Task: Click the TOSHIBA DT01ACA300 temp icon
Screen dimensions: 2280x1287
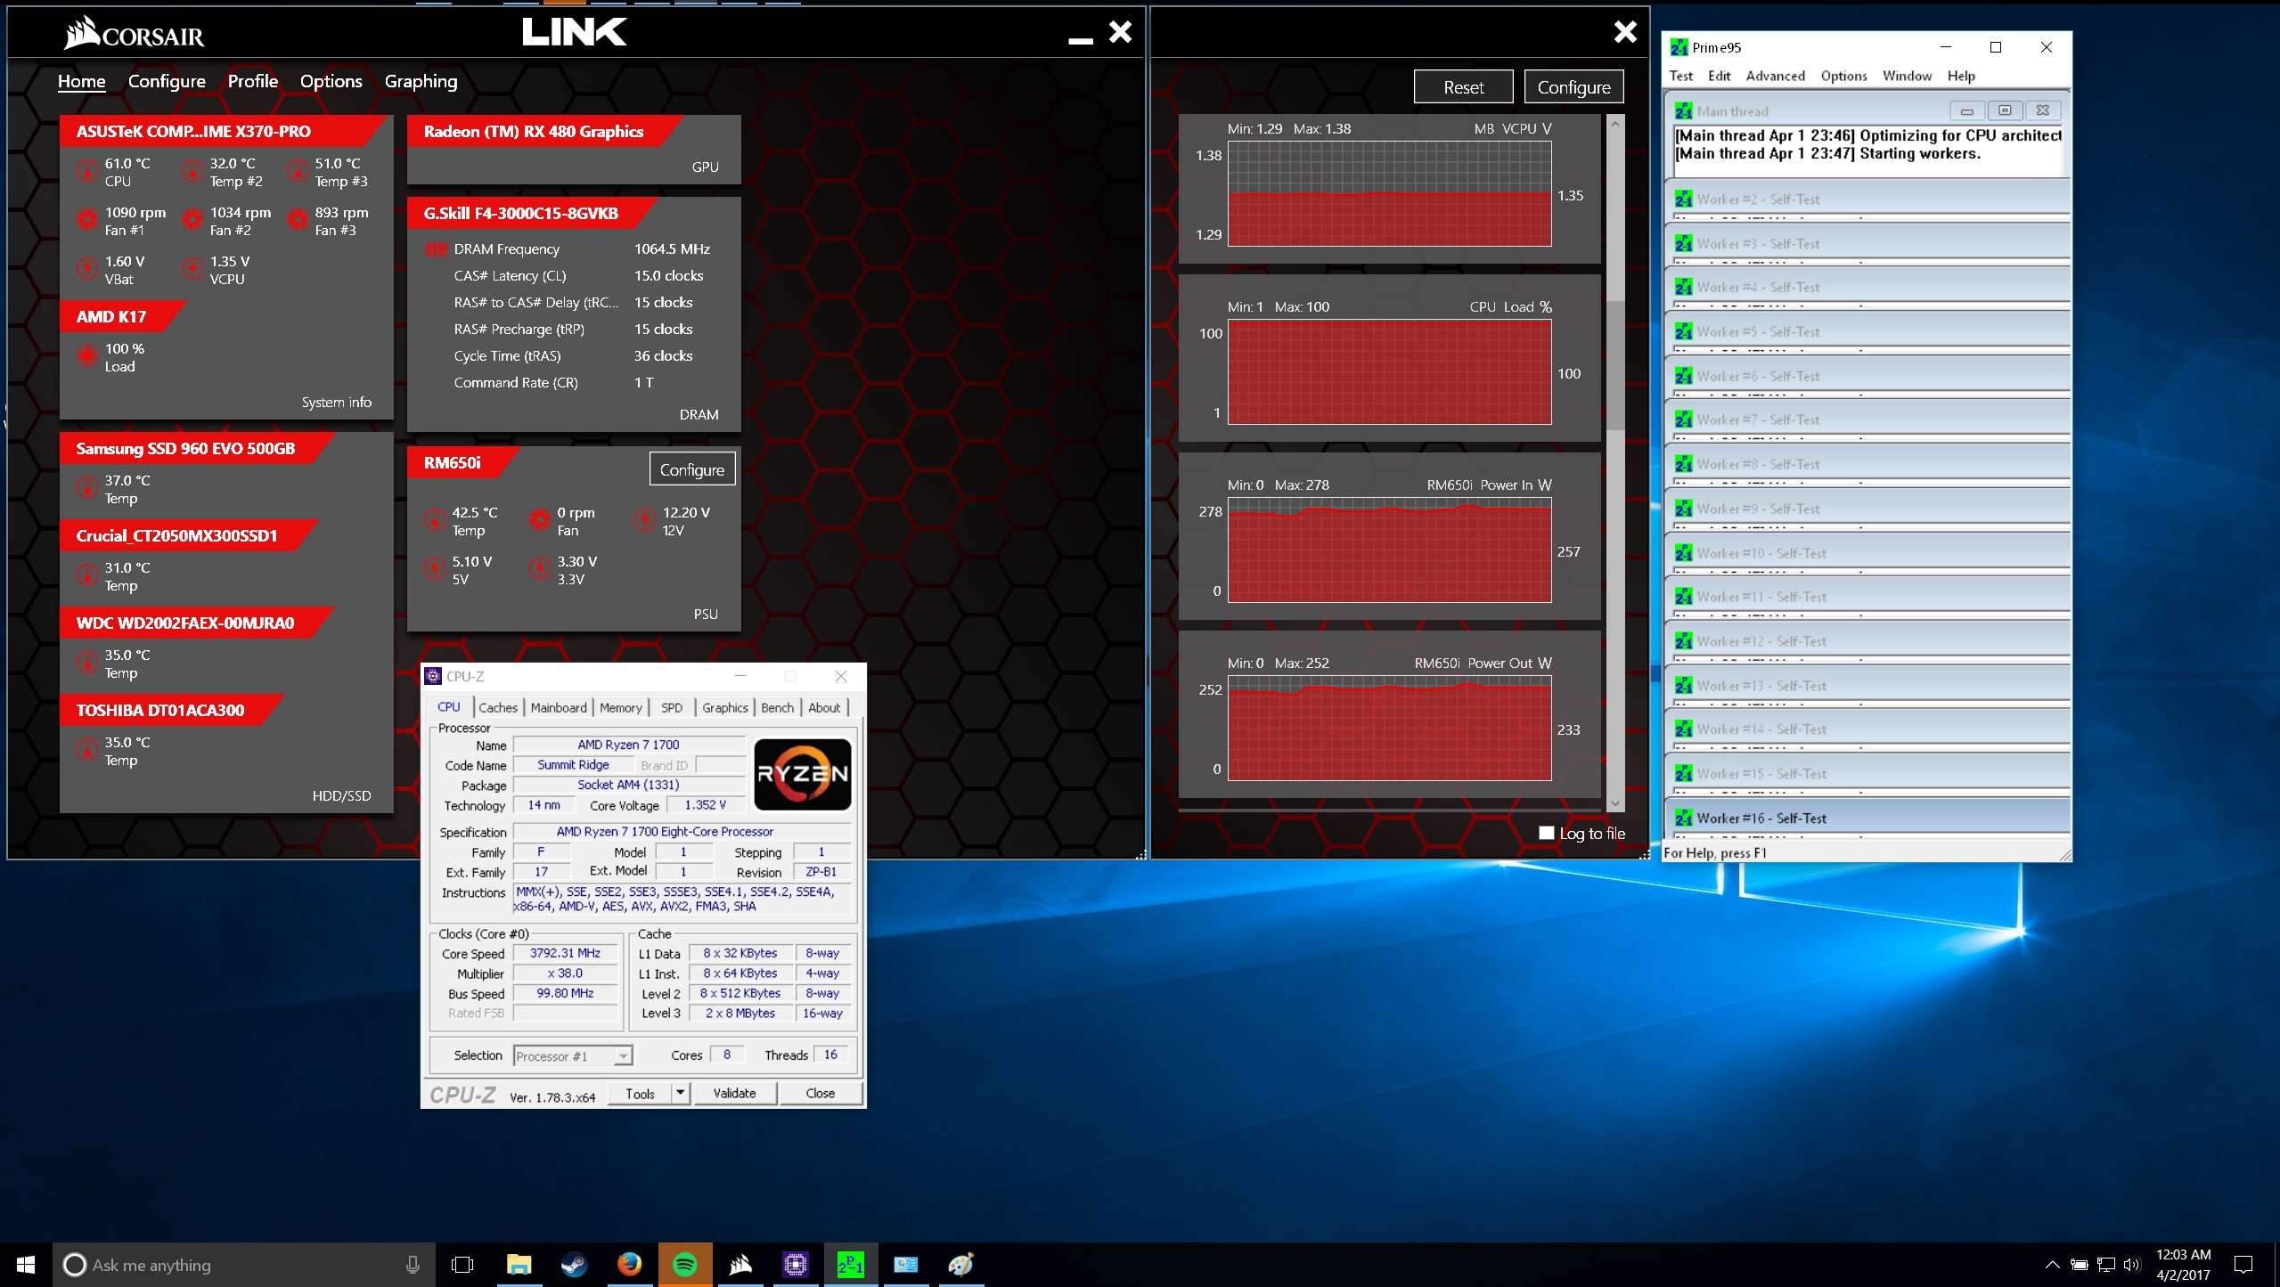Action: click(87, 750)
